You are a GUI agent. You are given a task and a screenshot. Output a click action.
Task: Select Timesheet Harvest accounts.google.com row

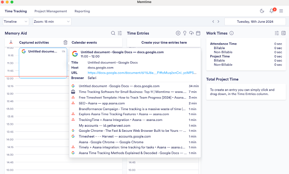point(135,136)
